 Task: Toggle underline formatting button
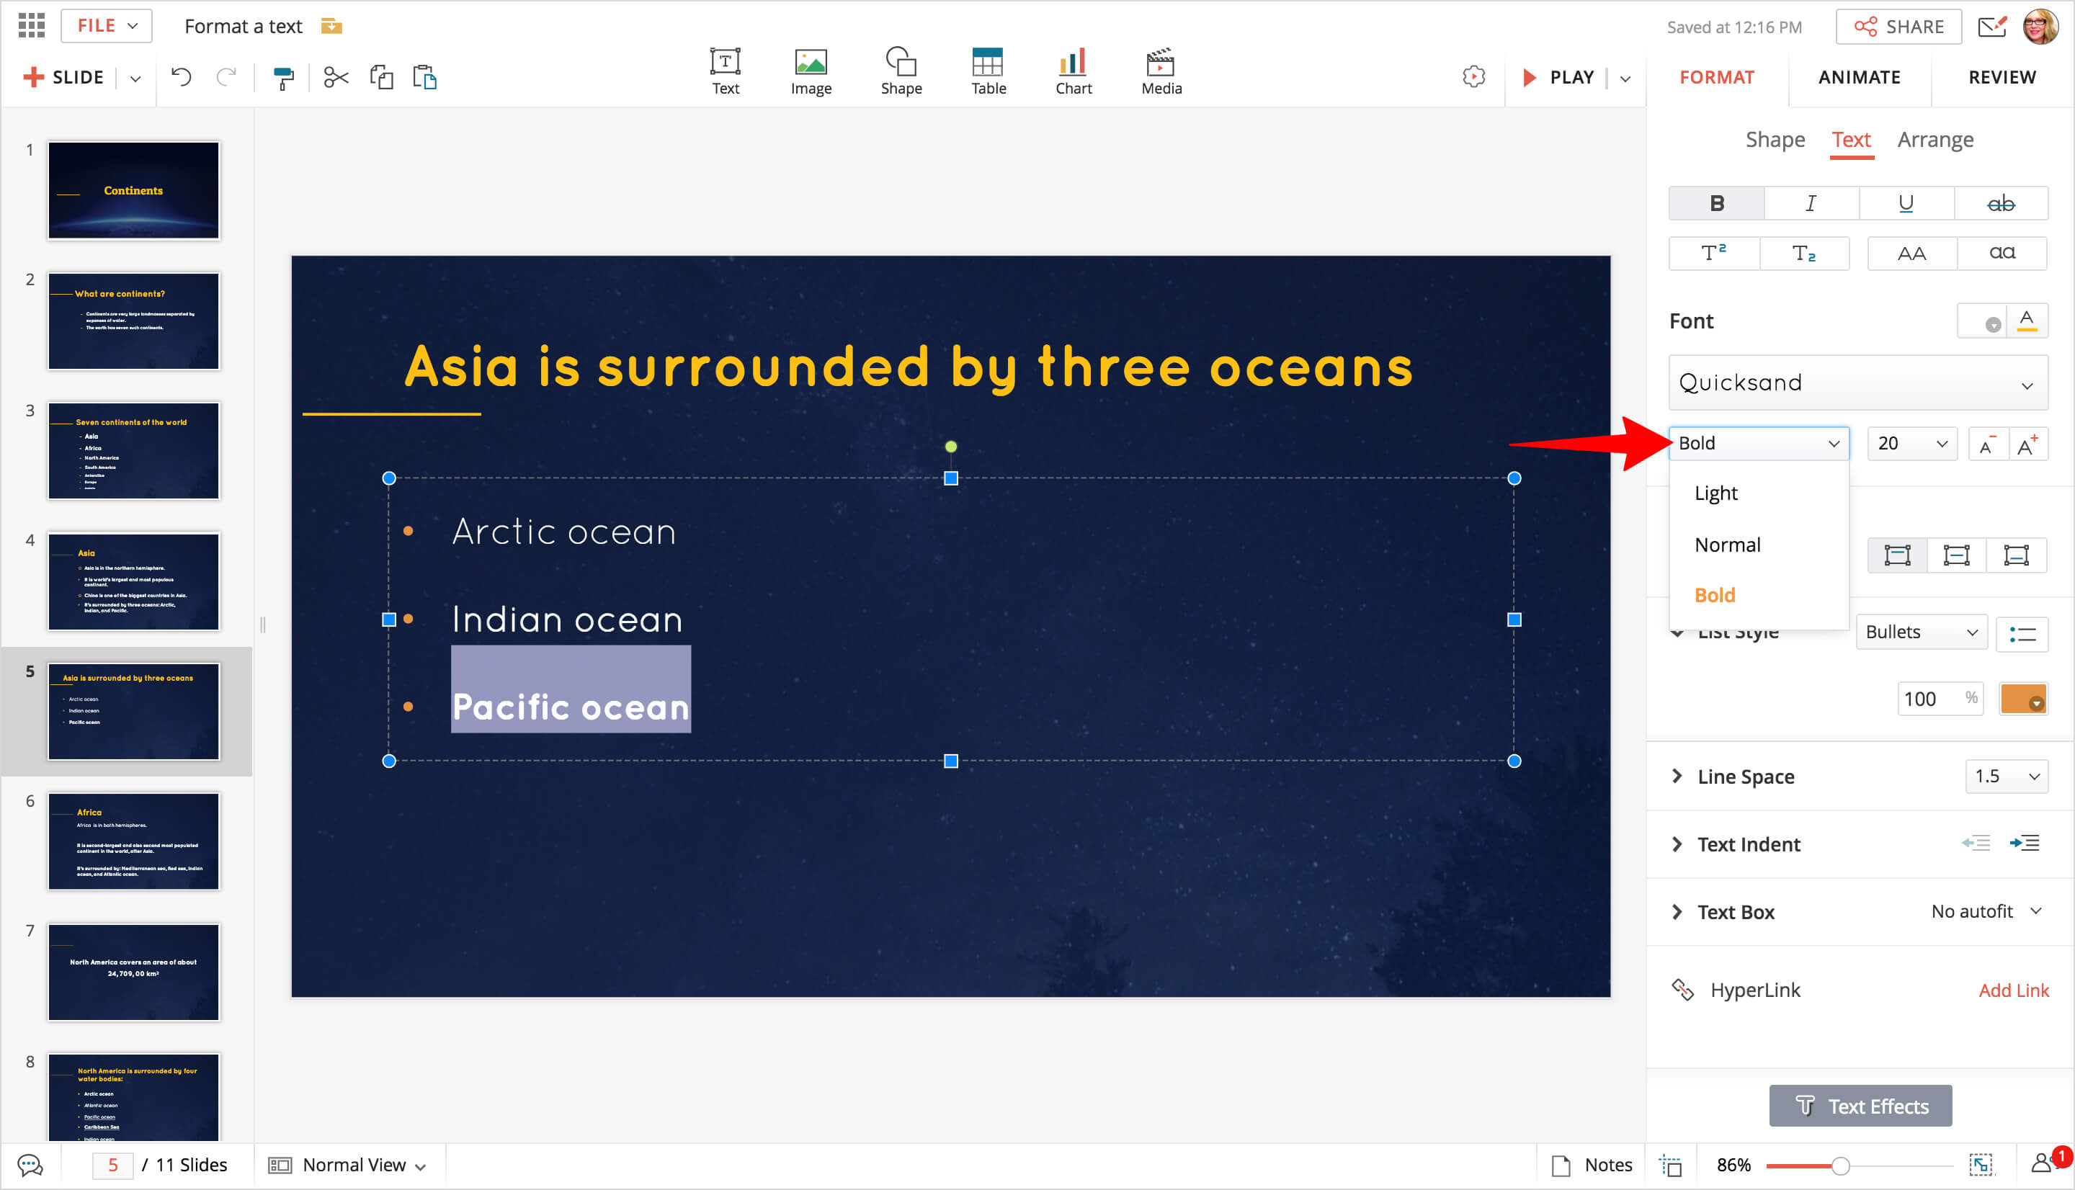[x=1906, y=204]
